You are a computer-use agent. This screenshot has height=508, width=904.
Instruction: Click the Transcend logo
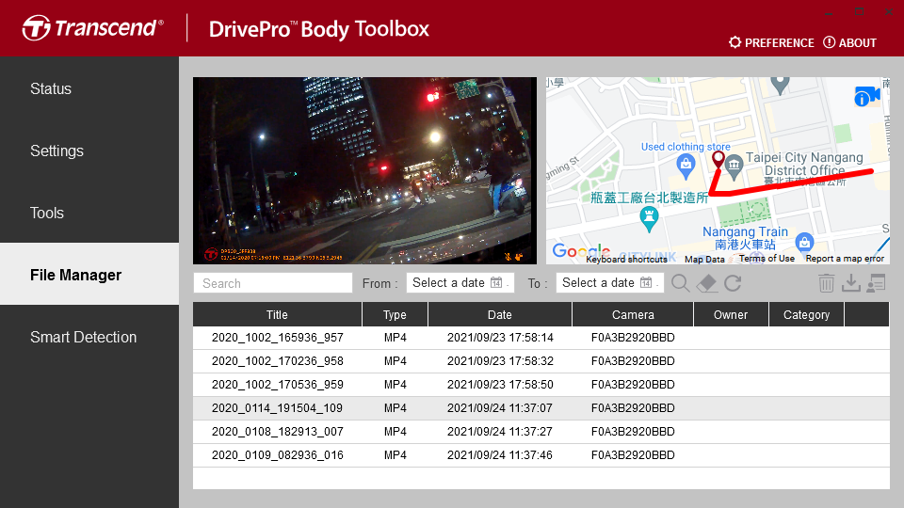(x=93, y=27)
